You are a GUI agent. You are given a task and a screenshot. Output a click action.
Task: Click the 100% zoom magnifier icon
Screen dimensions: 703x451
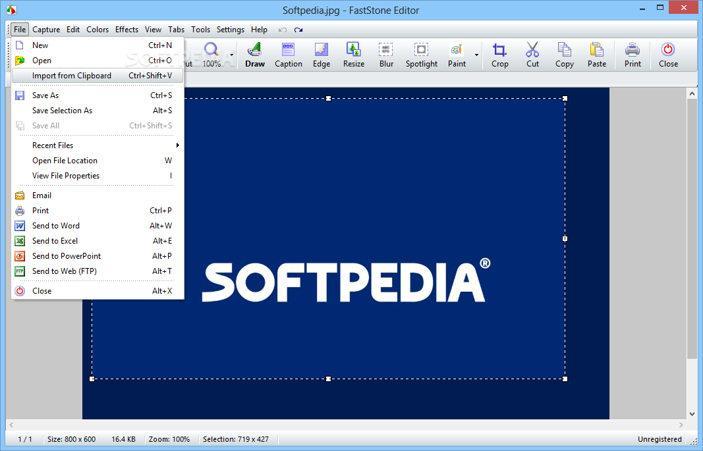pyautogui.click(x=211, y=55)
